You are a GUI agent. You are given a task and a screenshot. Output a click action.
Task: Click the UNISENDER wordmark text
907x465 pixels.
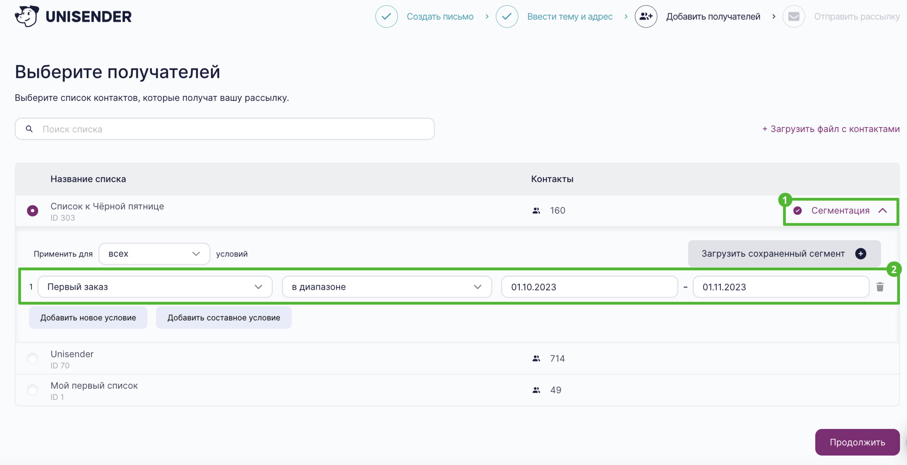[x=89, y=17]
